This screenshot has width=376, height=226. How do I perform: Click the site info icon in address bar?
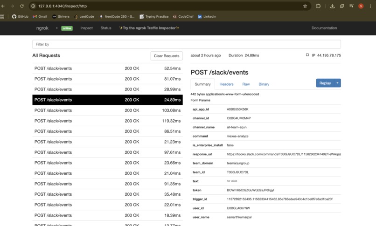(33, 6)
